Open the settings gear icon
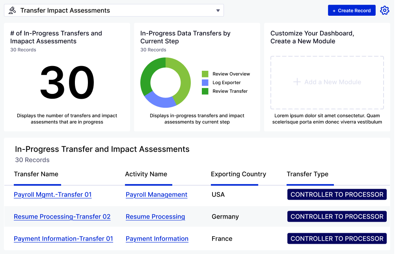Screen dimensions: 395x254 384,11
